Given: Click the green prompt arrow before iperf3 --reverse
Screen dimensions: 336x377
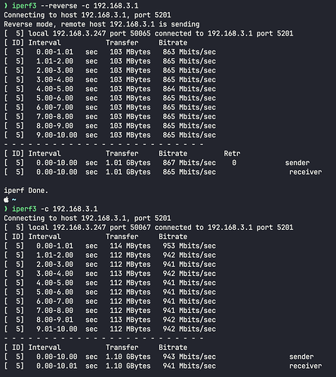Looking at the screenshot, I should 6,5.
